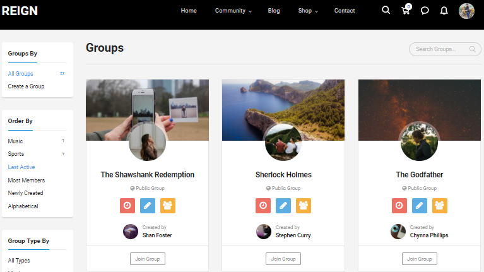Click the Sherlock Holmes yellow members icon
This screenshot has width=484, height=272.
tap(304, 206)
